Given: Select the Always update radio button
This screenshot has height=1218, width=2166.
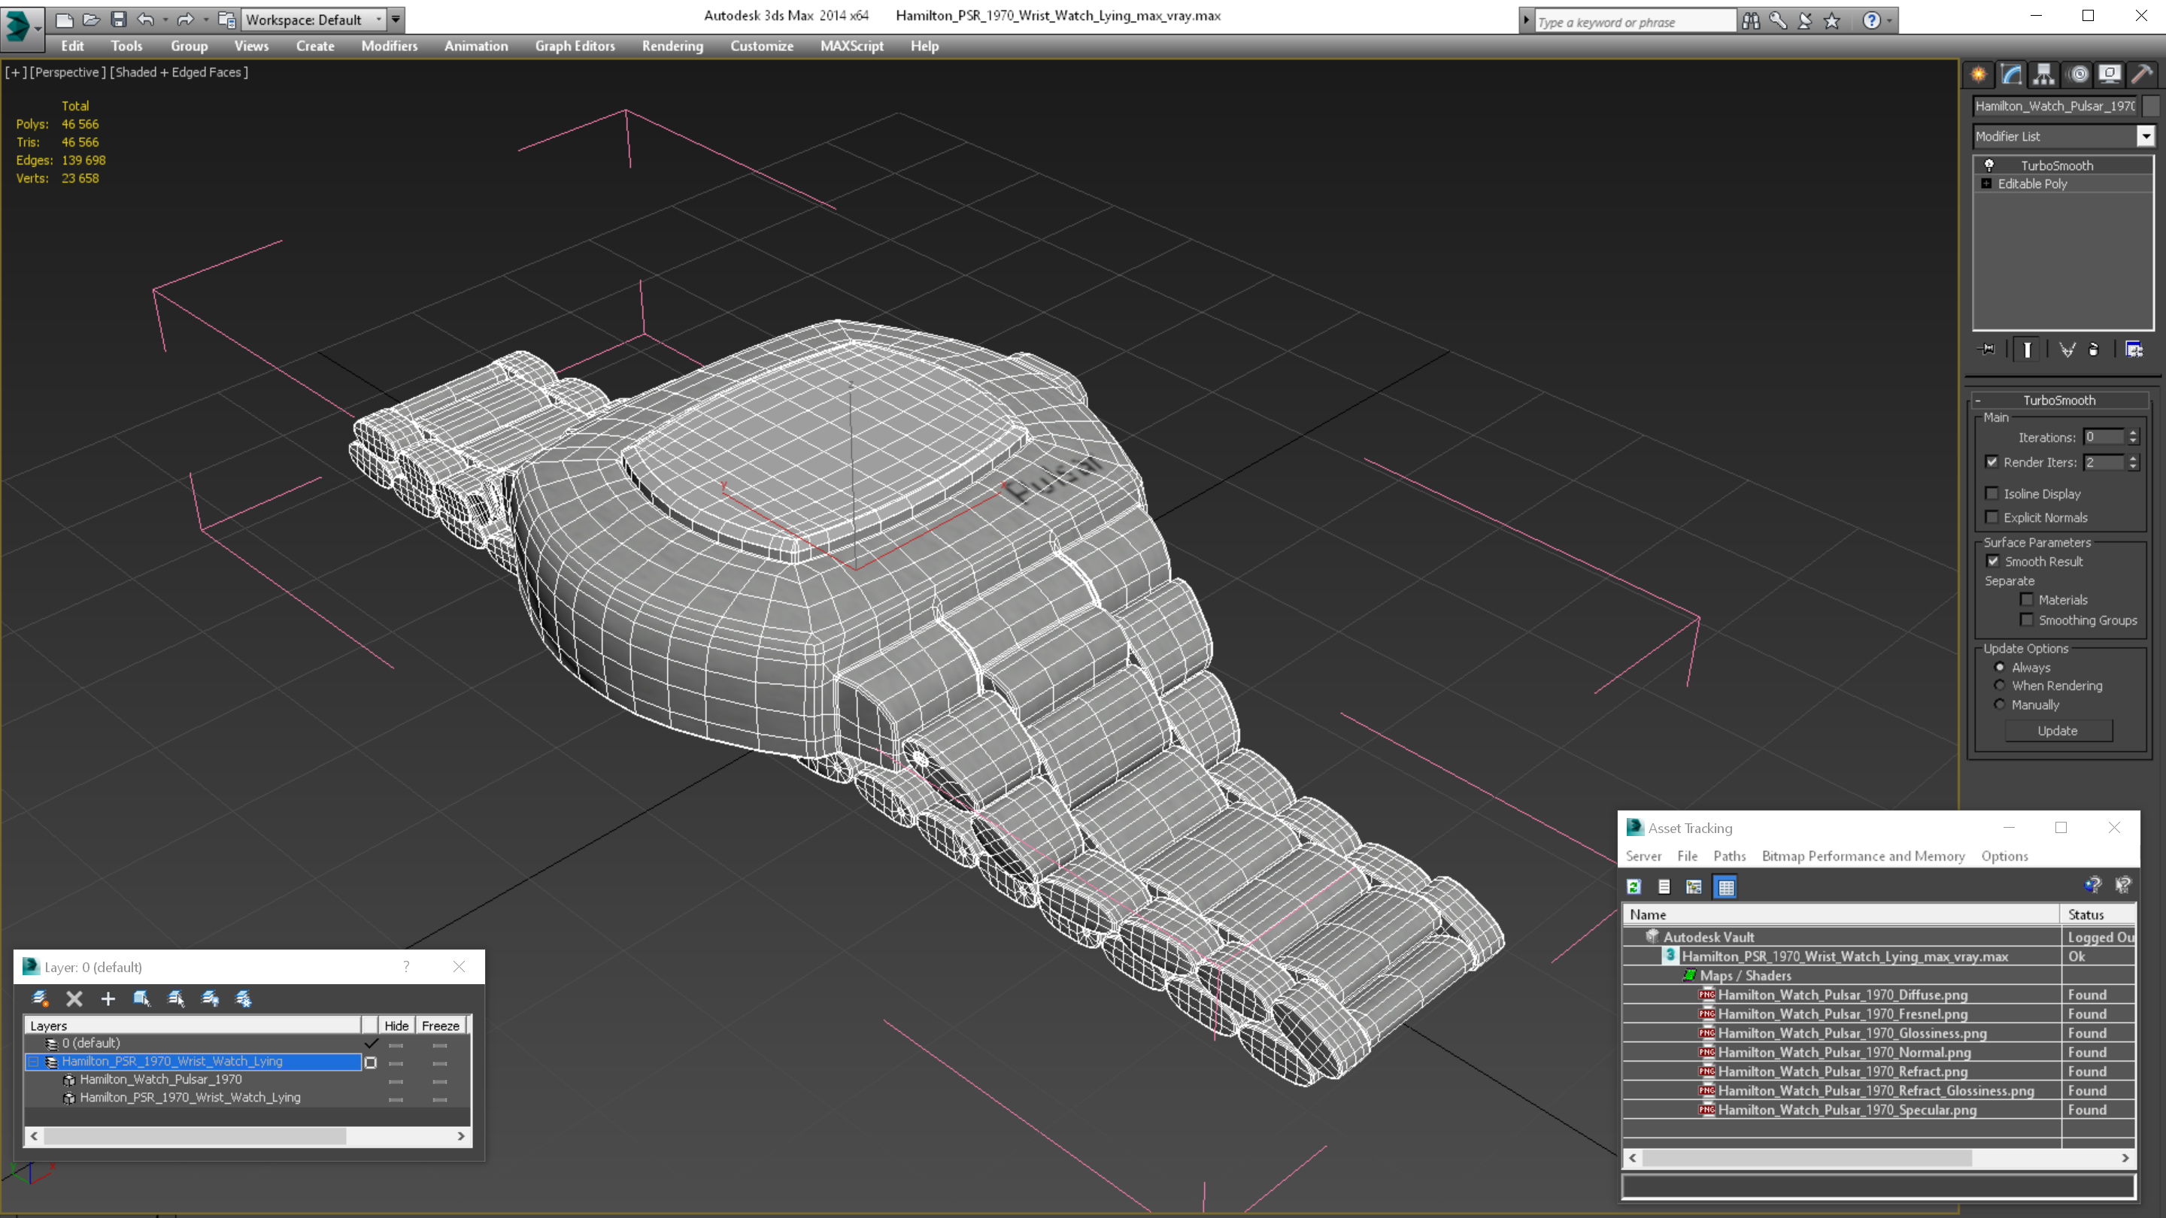Looking at the screenshot, I should (2001, 667).
